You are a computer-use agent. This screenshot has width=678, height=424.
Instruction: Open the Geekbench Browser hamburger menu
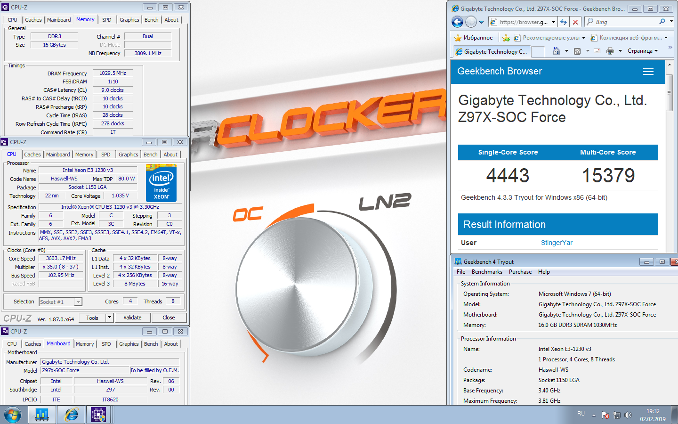click(x=648, y=72)
